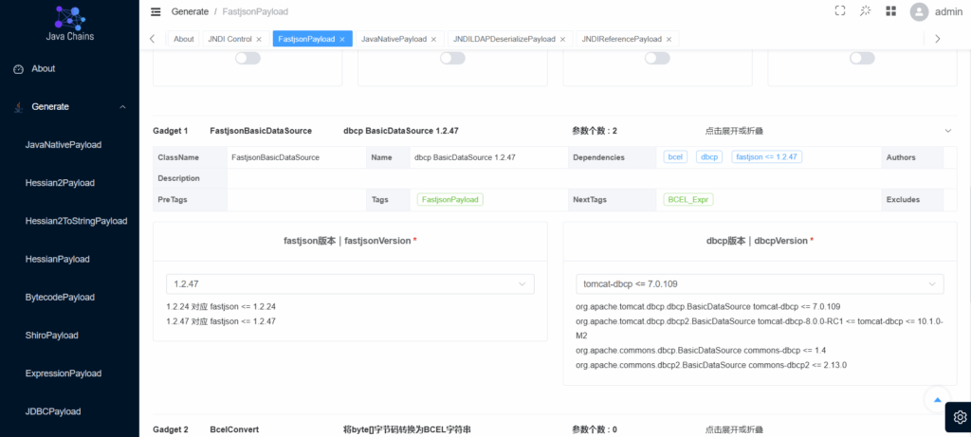Click the back-to-top arrow button
The image size is (971, 437).
[x=937, y=400]
